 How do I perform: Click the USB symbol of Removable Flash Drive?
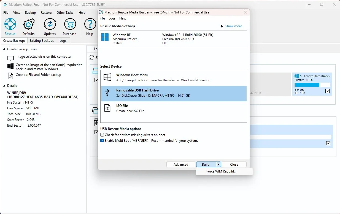[x=107, y=93]
